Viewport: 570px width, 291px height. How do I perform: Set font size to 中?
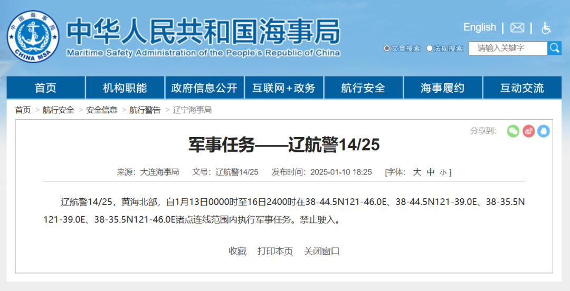tap(431, 172)
